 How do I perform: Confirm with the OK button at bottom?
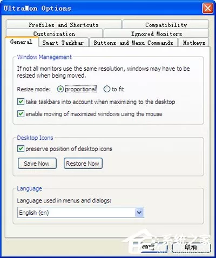pos(148,248)
